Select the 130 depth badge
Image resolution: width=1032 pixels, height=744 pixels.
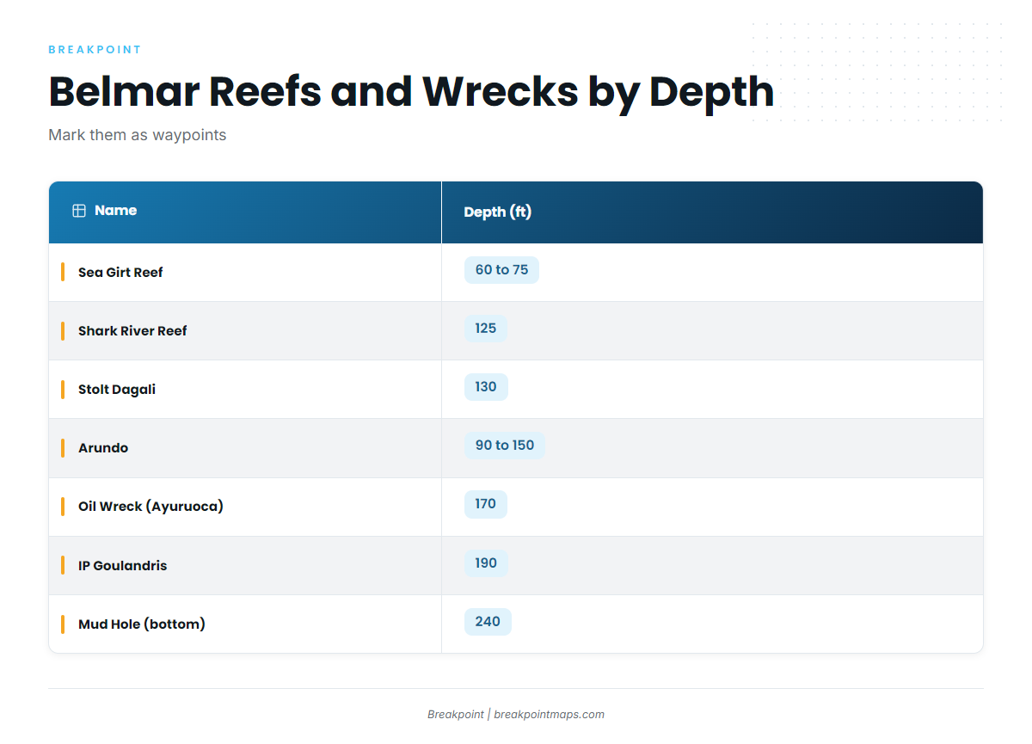(486, 387)
